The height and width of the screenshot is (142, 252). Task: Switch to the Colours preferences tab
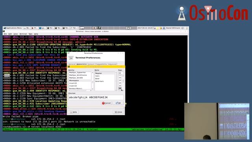[x=91, y=64]
